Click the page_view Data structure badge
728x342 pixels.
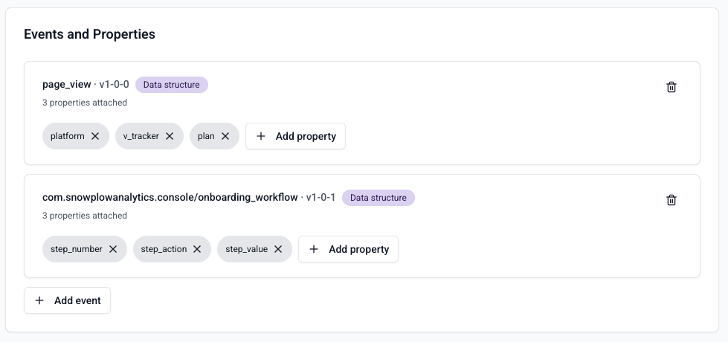tap(171, 85)
